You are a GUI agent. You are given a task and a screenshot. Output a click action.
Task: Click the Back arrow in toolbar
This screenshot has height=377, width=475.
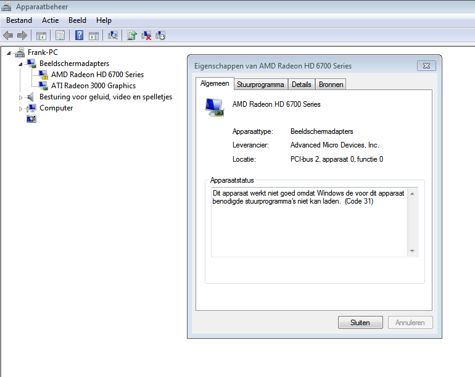(8, 35)
